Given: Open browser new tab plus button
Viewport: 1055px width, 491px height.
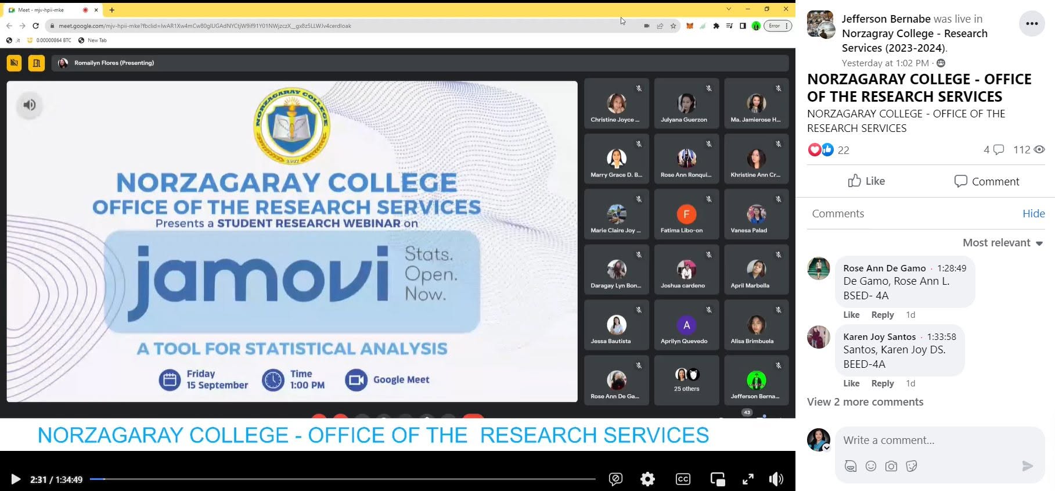Looking at the screenshot, I should pos(112,10).
